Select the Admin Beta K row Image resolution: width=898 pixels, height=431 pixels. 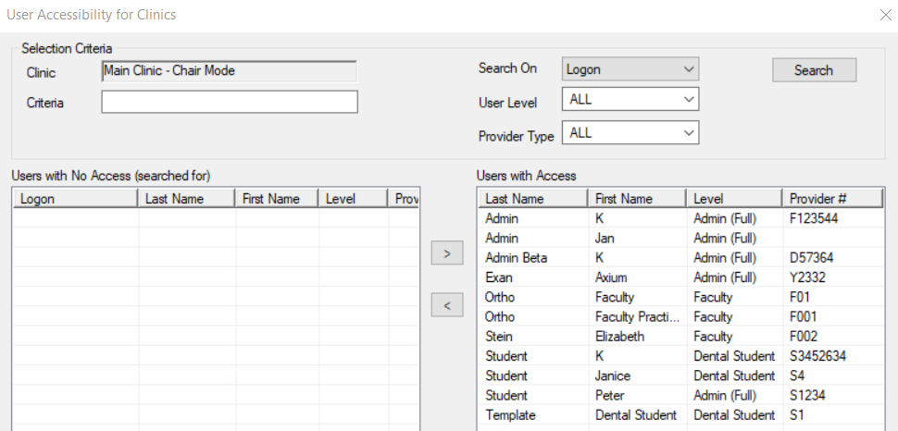(x=680, y=257)
